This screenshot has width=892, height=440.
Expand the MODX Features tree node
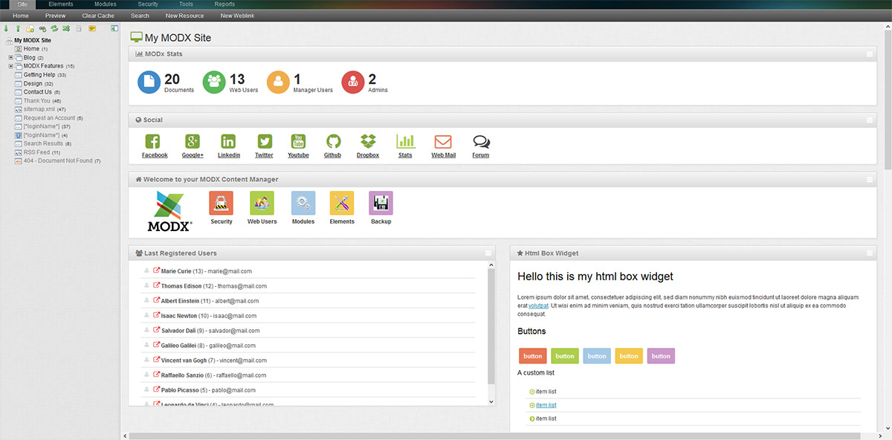coord(10,66)
